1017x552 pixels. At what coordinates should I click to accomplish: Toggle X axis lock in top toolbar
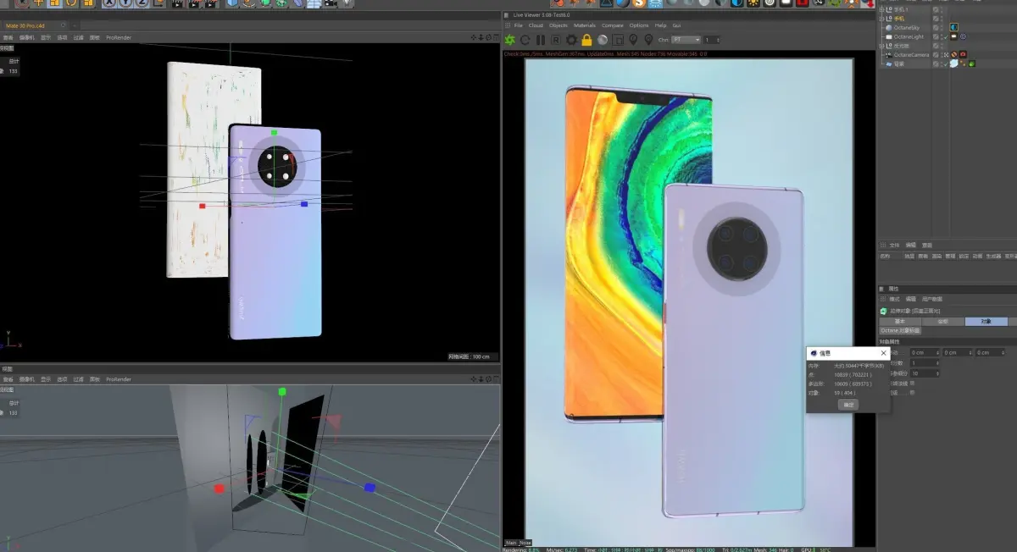109,3
